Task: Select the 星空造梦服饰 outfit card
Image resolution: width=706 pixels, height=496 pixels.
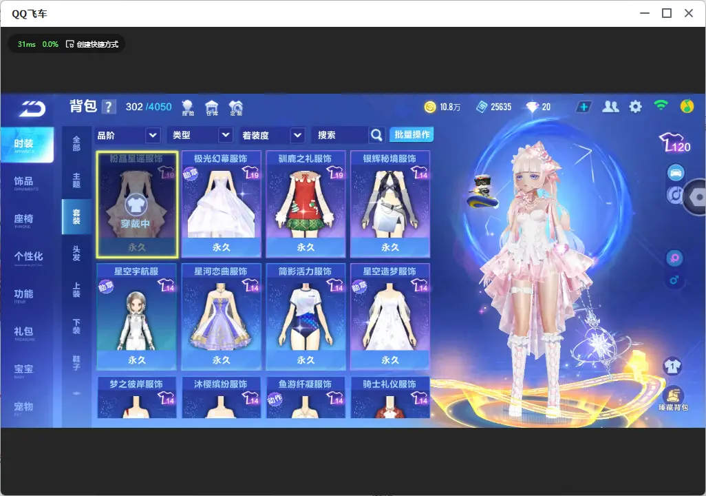Action: click(x=390, y=317)
